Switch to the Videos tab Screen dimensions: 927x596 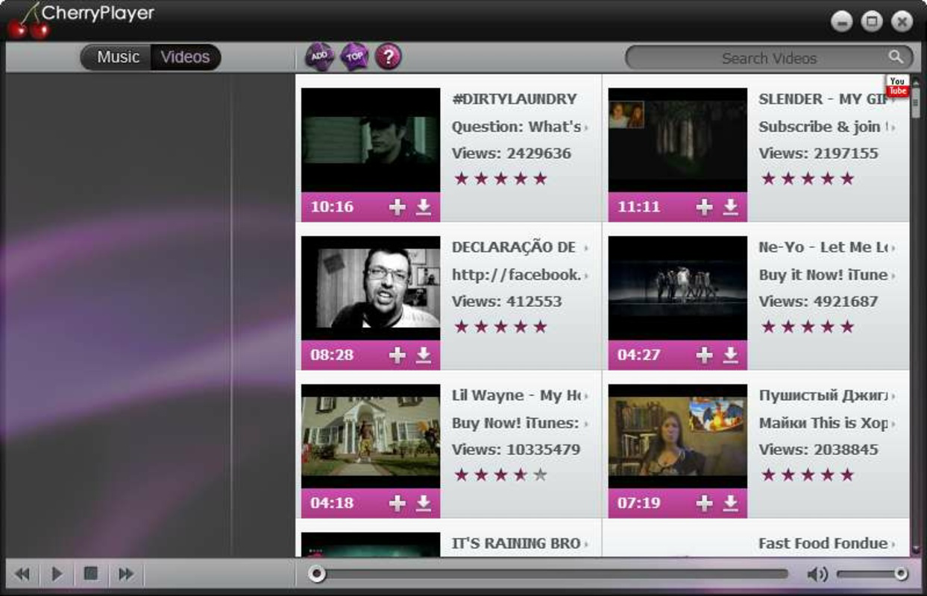point(186,57)
